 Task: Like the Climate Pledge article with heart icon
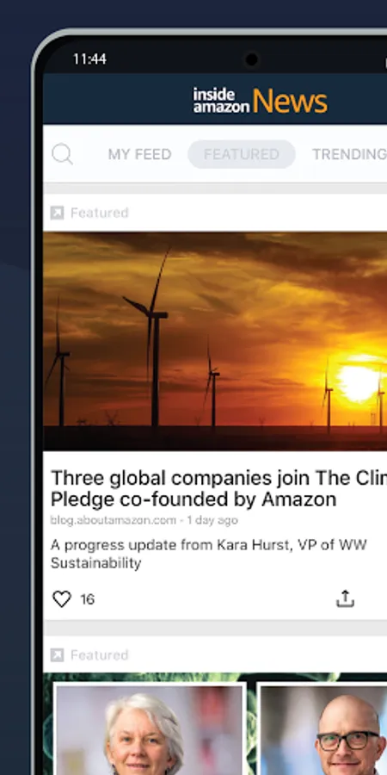(62, 599)
